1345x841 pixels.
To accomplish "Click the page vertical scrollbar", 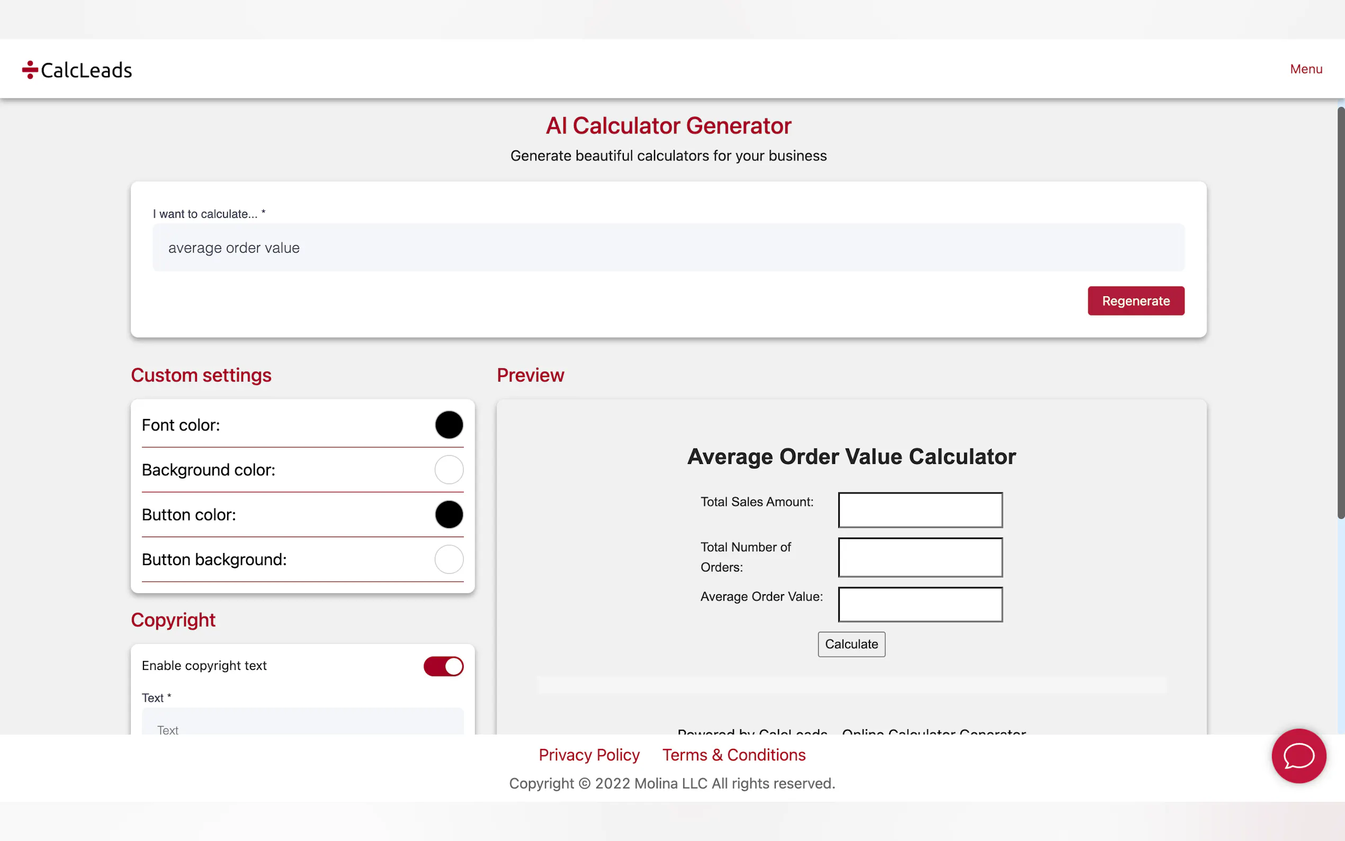I will click(1341, 311).
